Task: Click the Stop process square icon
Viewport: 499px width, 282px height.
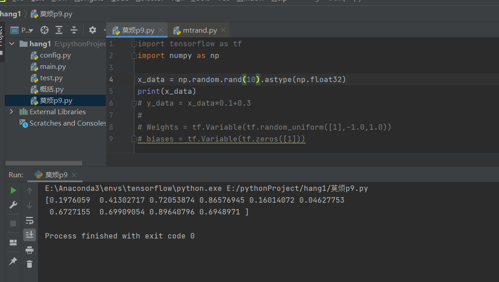Action: (13, 224)
